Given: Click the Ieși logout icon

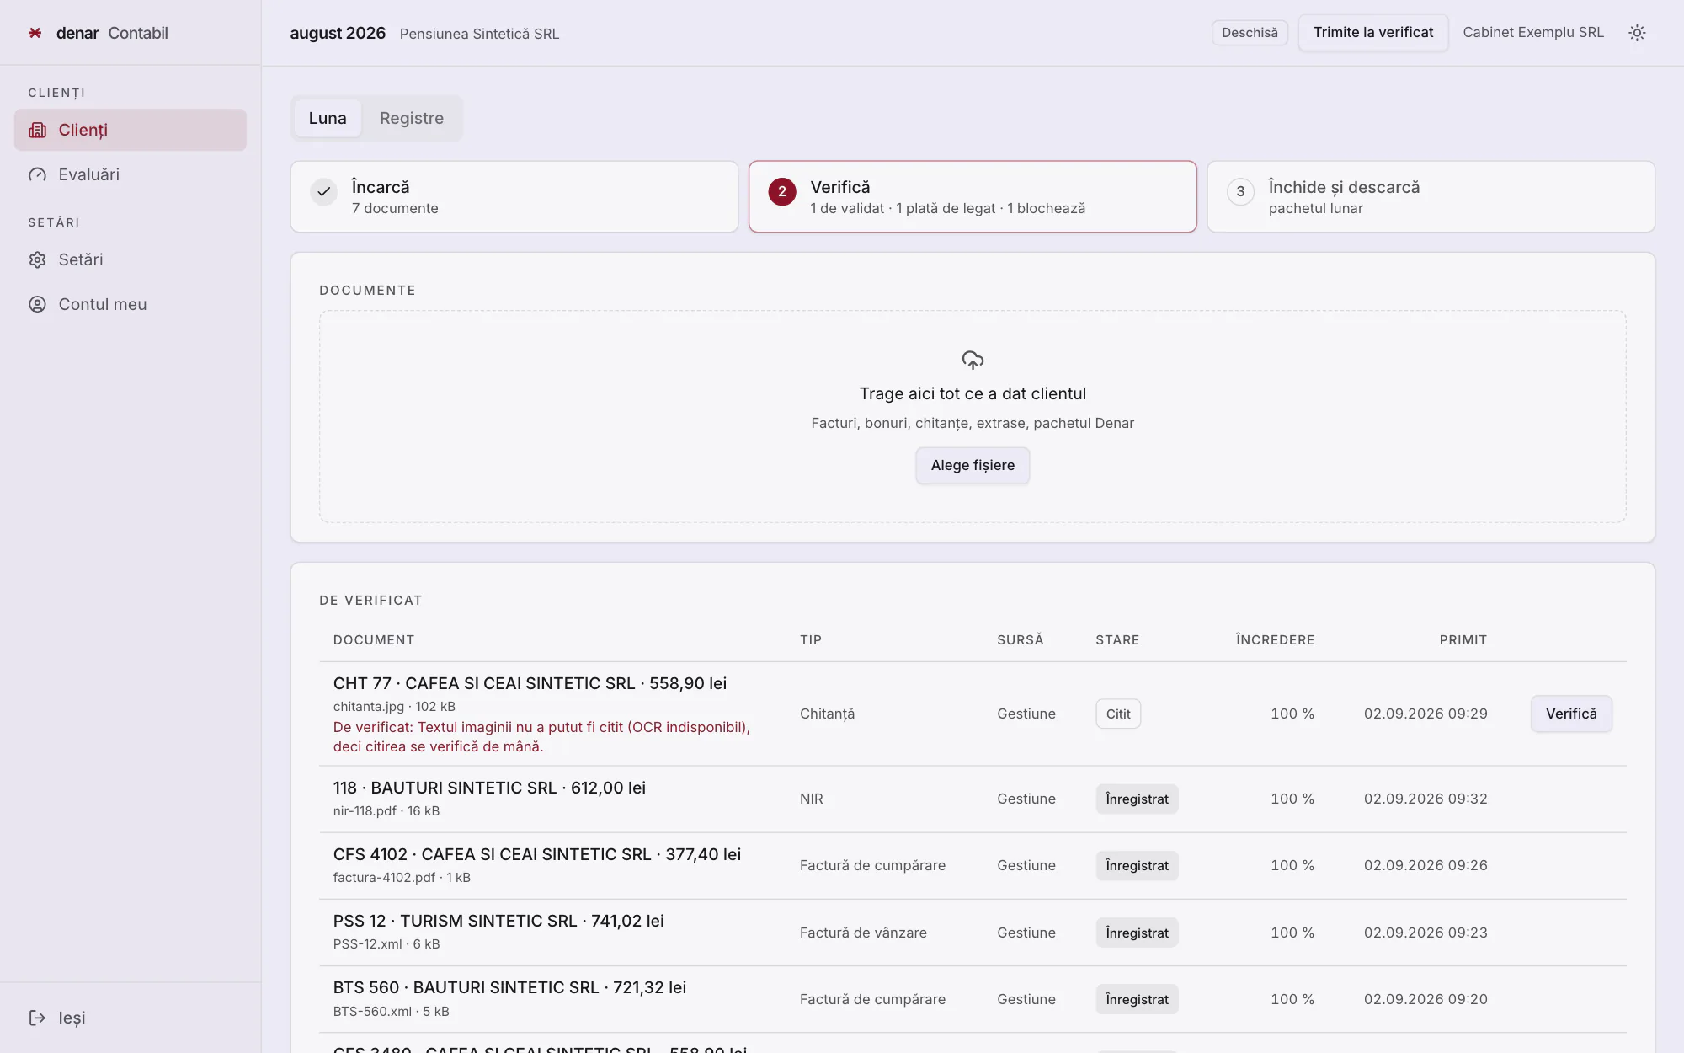Looking at the screenshot, I should tap(37, 1018).
